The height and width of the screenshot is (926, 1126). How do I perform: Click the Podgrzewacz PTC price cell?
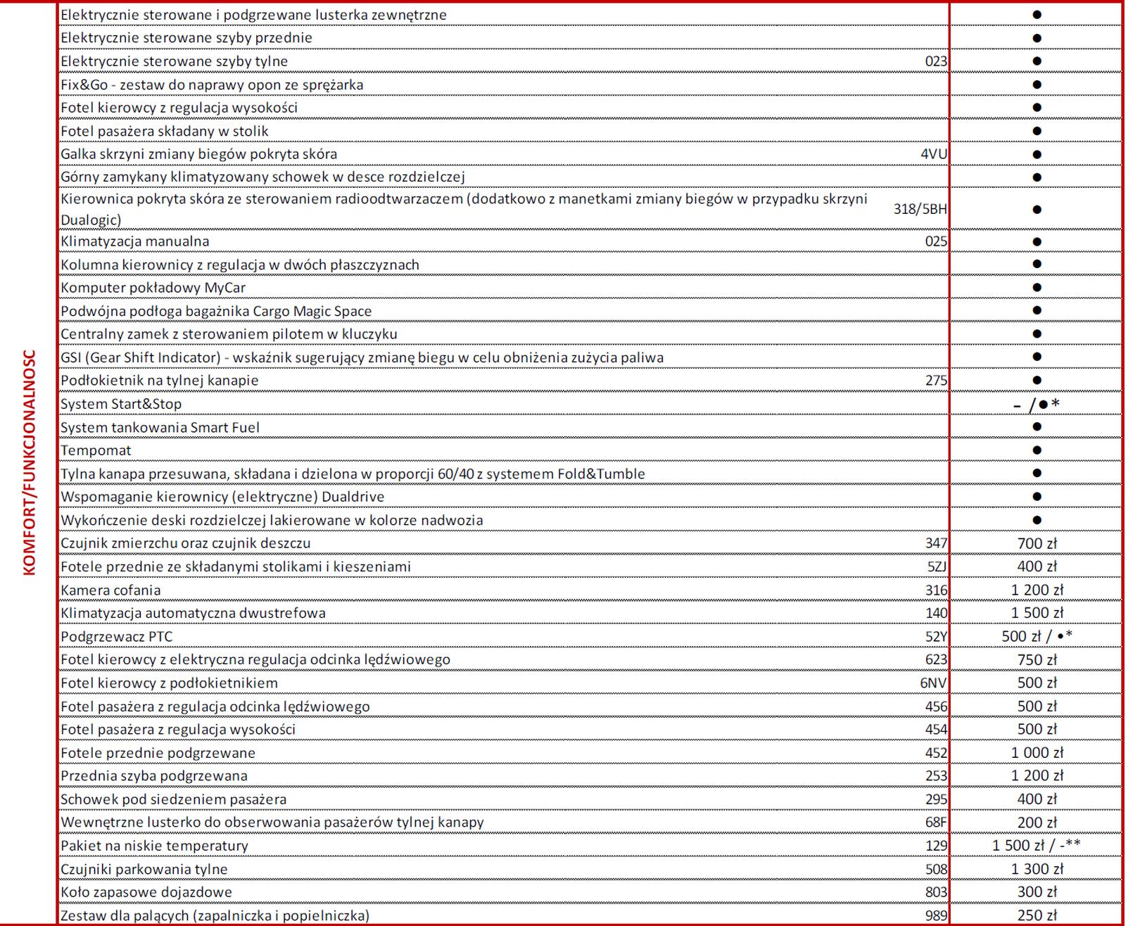click(x=1037, y=636)
